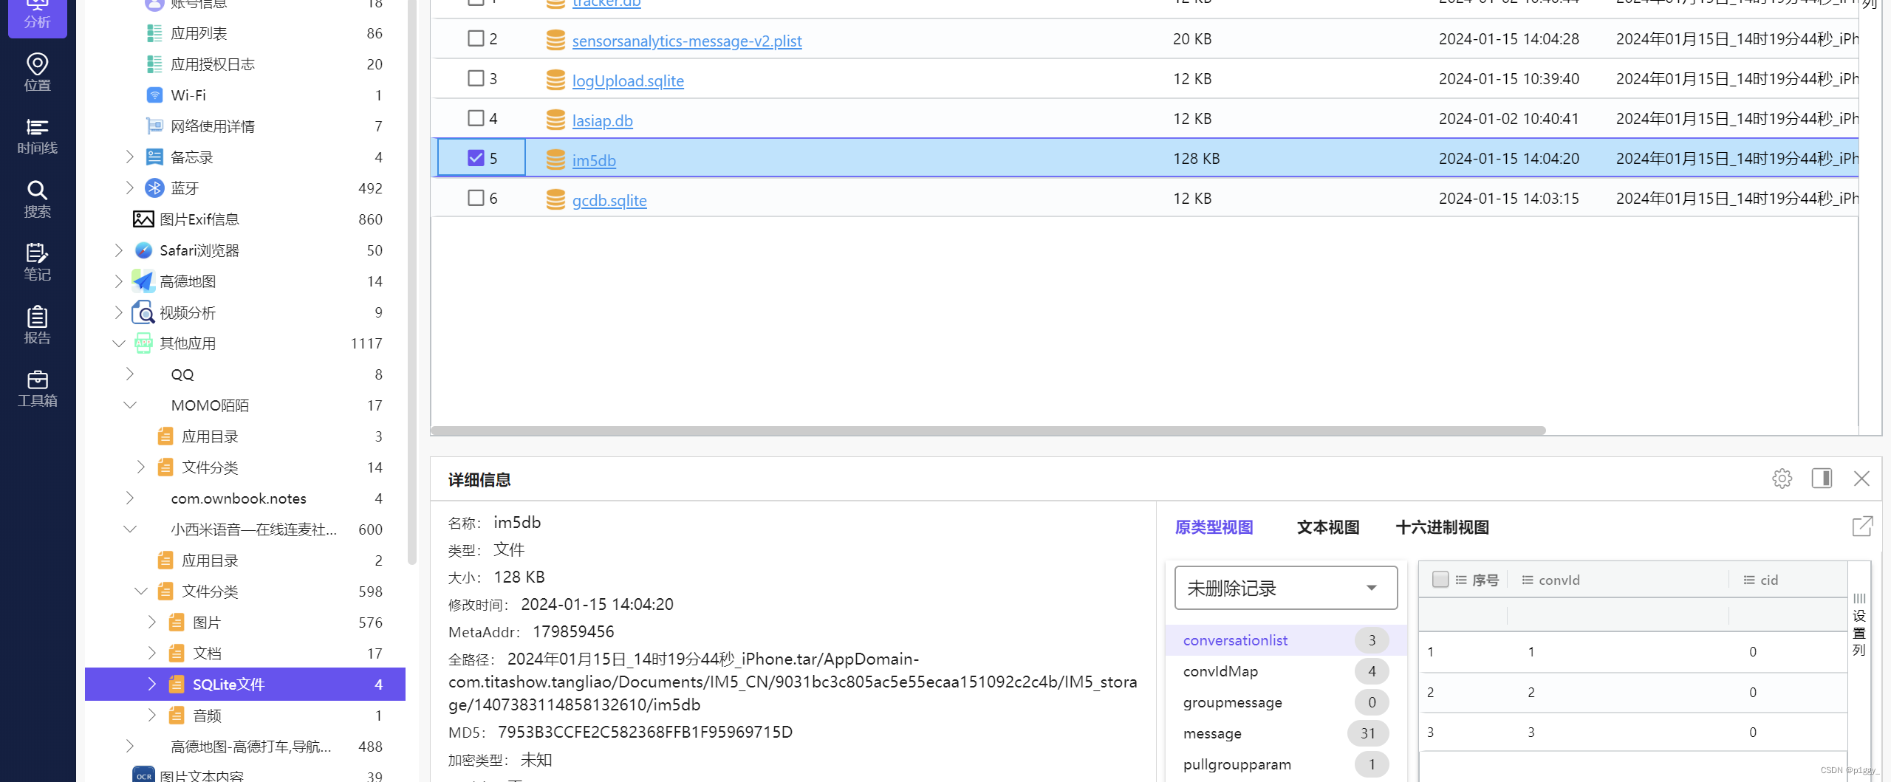Open the sensorsanalytics-message-v2.plist link

[x=686, y=41]
